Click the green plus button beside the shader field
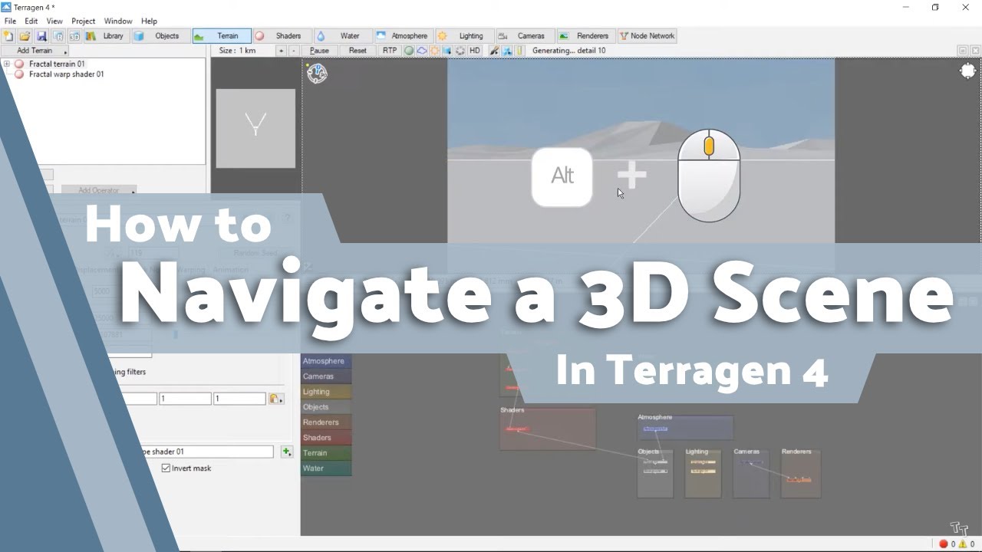The width and height of the screenshot is (982, 552). (286, 452)
